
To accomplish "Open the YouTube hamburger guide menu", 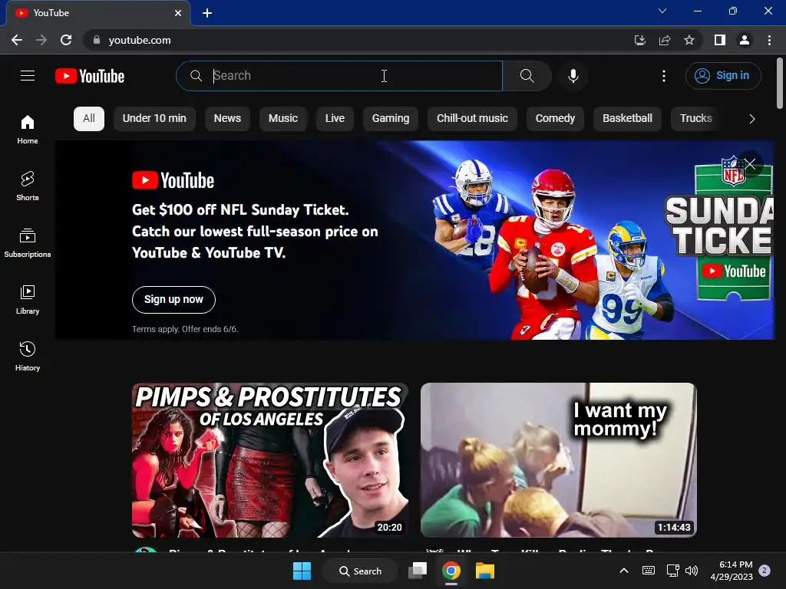I will click(28, 76).
